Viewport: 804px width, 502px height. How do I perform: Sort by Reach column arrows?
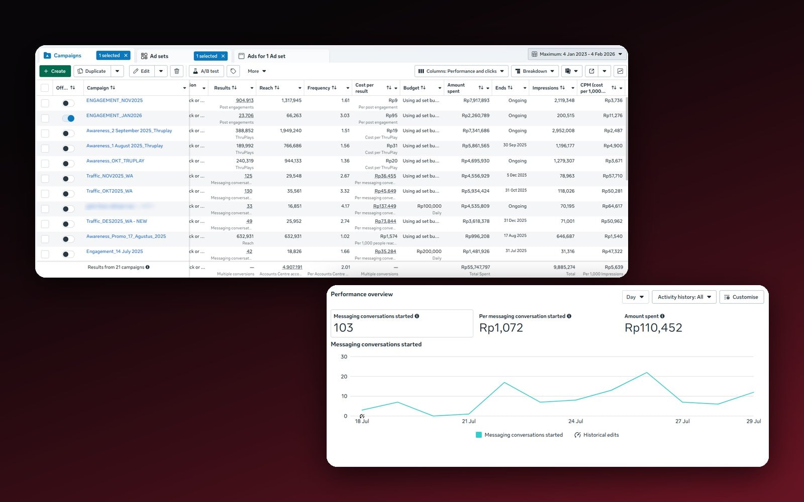[277, 88]
